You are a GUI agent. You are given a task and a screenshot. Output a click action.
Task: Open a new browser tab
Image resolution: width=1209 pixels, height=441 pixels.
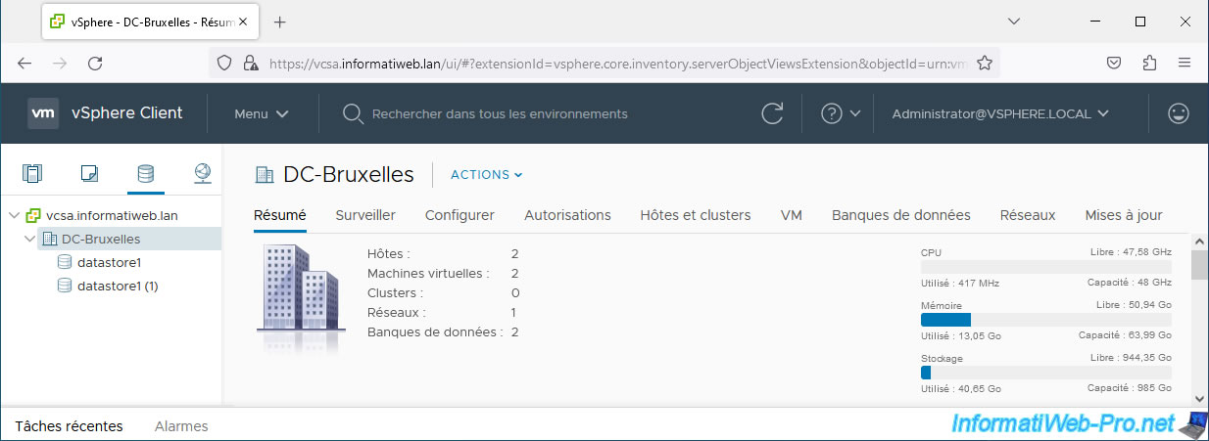(279, 22)
